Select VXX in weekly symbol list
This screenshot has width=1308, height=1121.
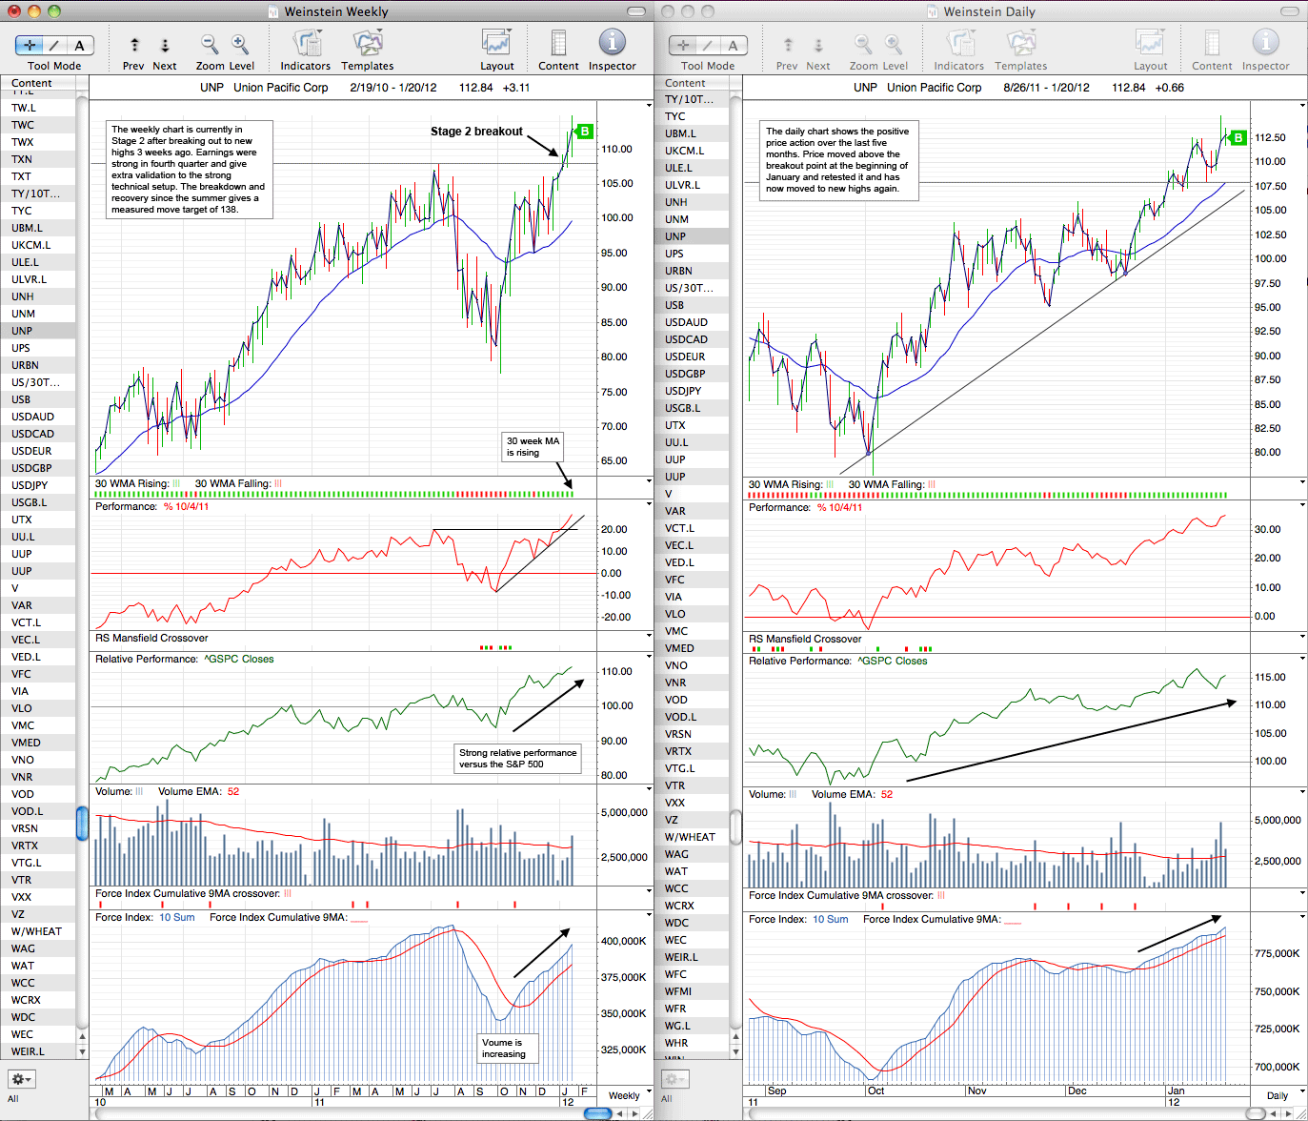(38, 897)
